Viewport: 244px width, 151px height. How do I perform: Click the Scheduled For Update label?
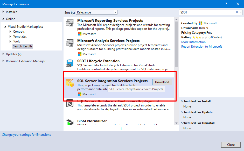click(197, 112)
